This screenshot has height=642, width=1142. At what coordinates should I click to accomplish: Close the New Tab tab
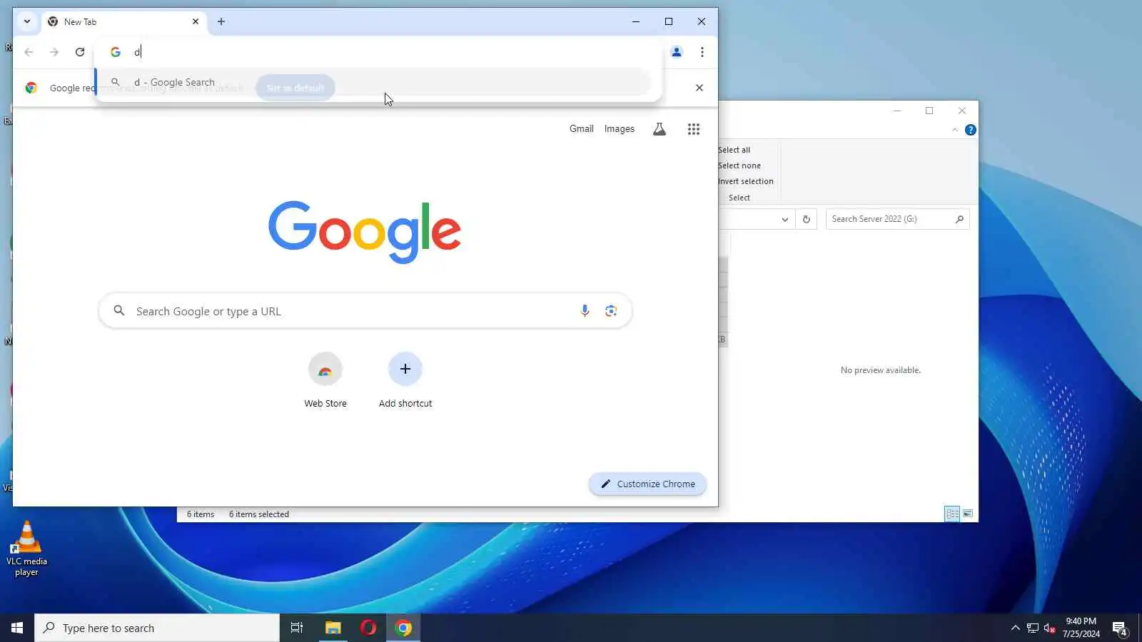[x=196, y=21]
